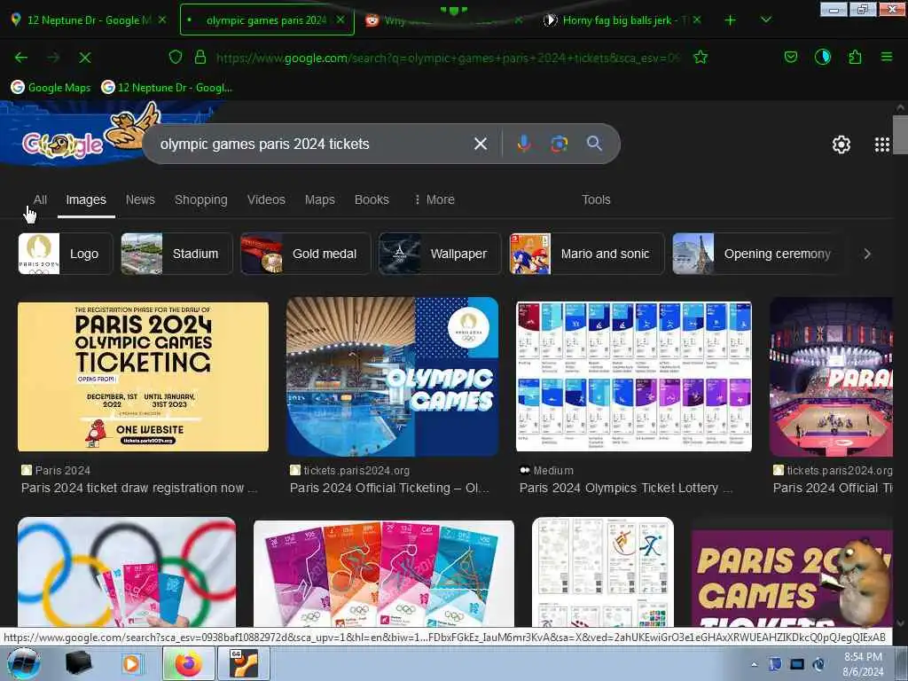Viewport: 908px width, 681px height.
Task: Show hidden tray icons arrow
Action: (754, 664)
